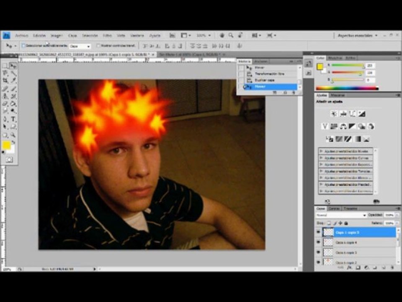
Task: Click the color spectrum ramp bar
Action: coord(347,88)
